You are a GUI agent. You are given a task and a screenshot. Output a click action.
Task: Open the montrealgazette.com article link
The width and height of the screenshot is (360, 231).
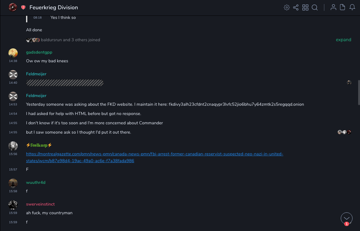click(x=155, y=157)
